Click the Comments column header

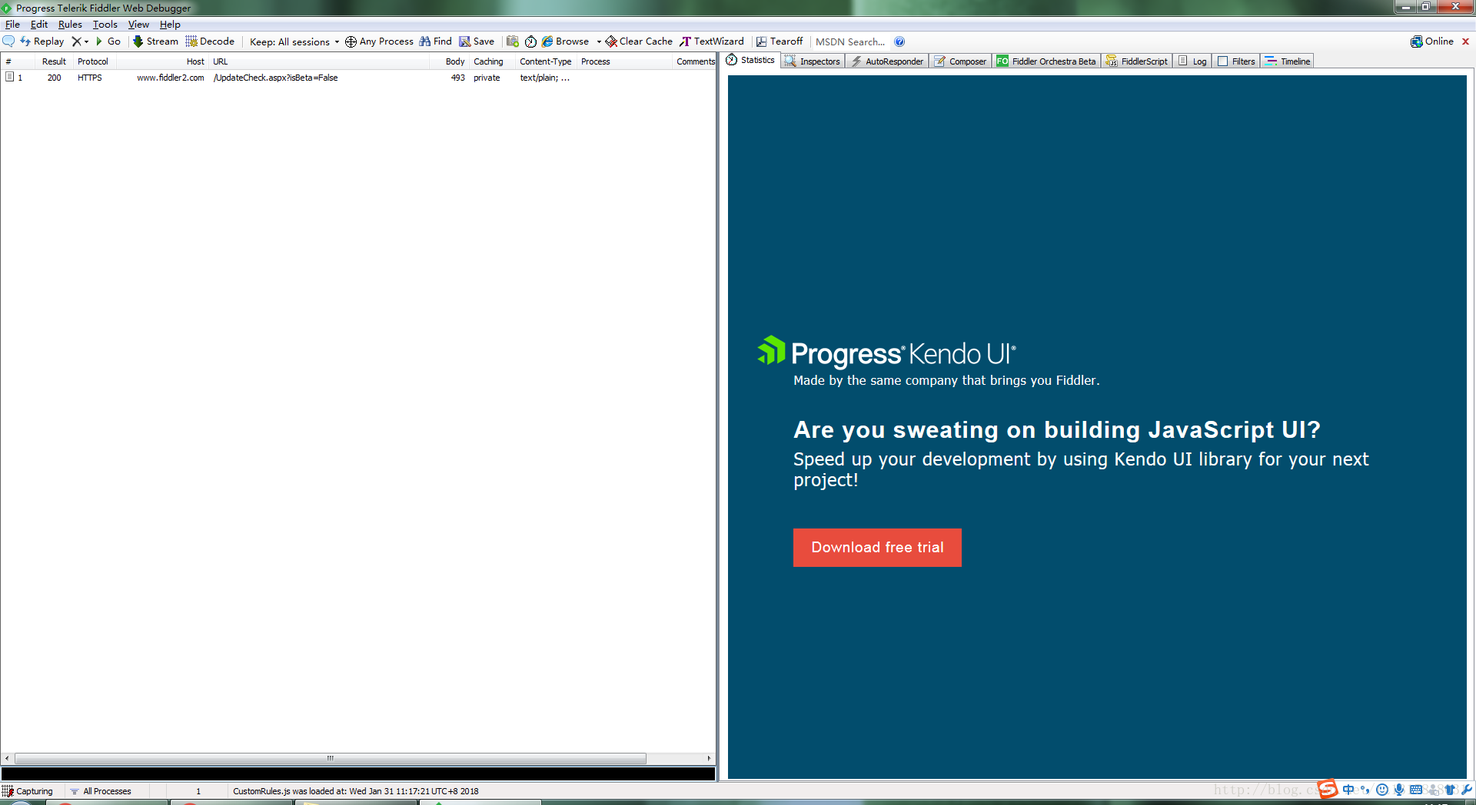click(695, 61)
